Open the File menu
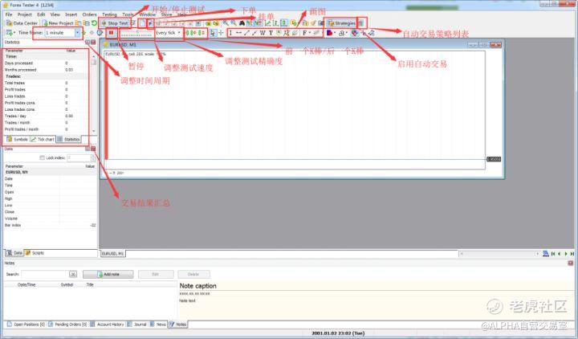The image size is (578, 339). click(9, 14)
